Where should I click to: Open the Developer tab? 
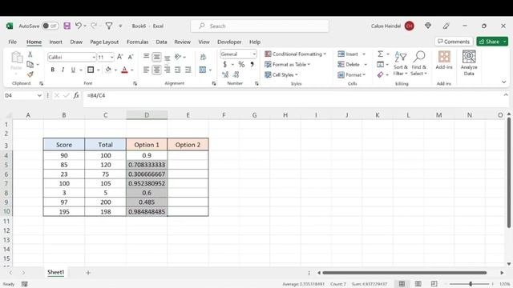tap(229, 42)
